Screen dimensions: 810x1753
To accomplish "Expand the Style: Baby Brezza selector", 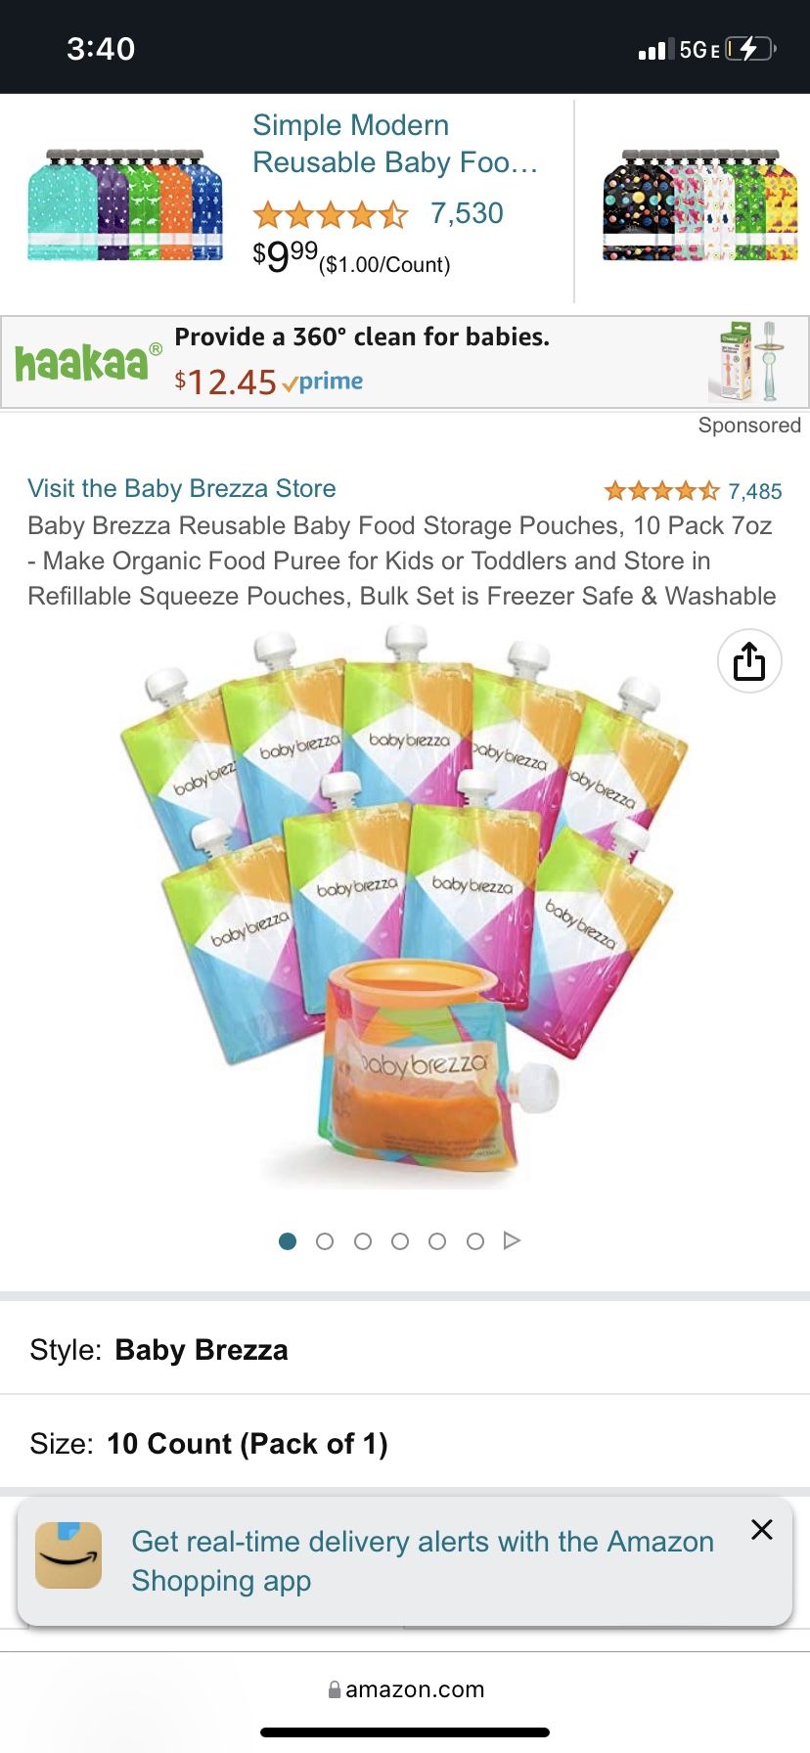I will (x=405, y=1350).
